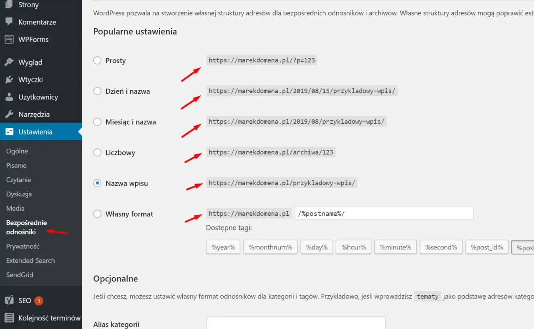Select the Dzień i nazwa radio button
Image resolution: width=534 pixels, height=329 pixels.
pyautogui.click(x=97, y=91)
